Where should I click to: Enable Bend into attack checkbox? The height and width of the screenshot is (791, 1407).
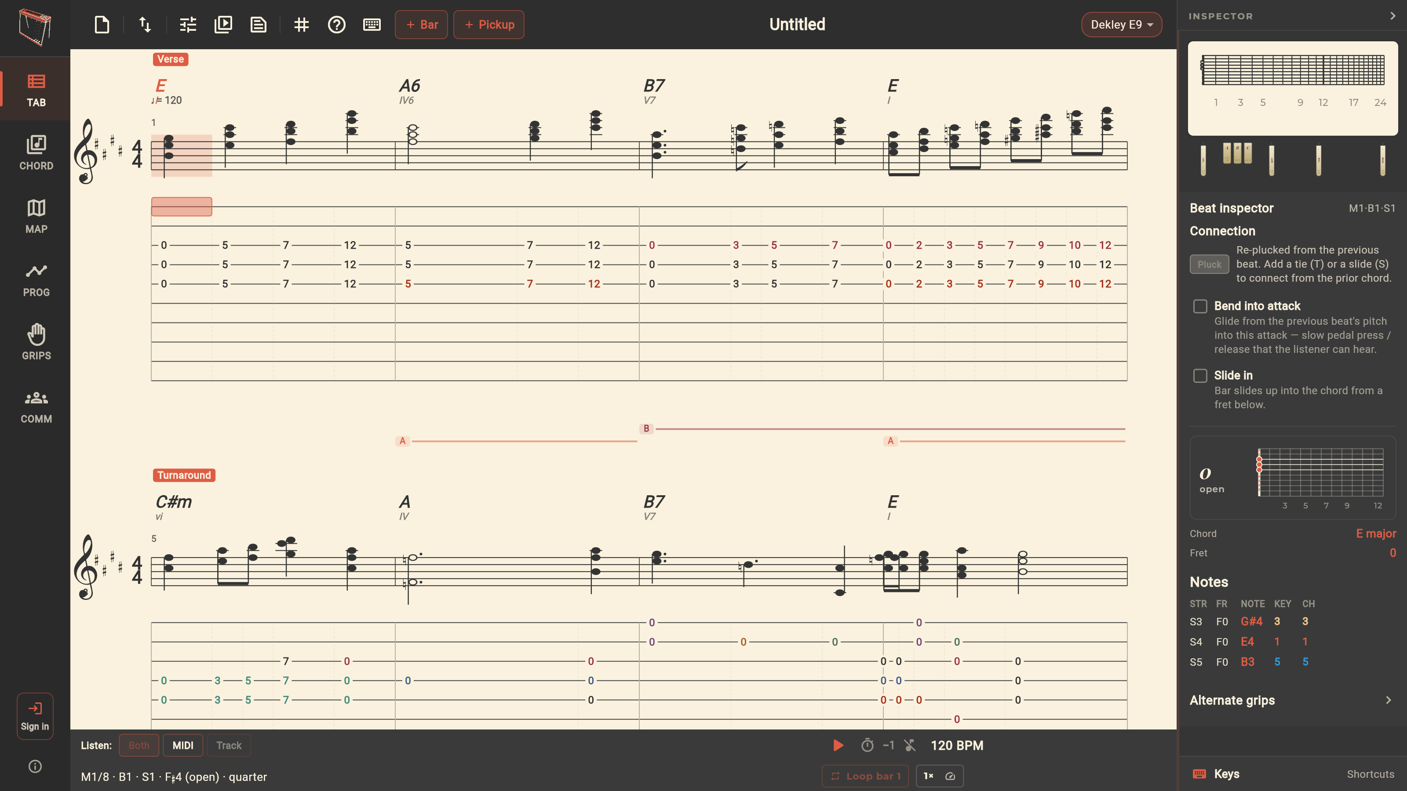click(1200, 306)
